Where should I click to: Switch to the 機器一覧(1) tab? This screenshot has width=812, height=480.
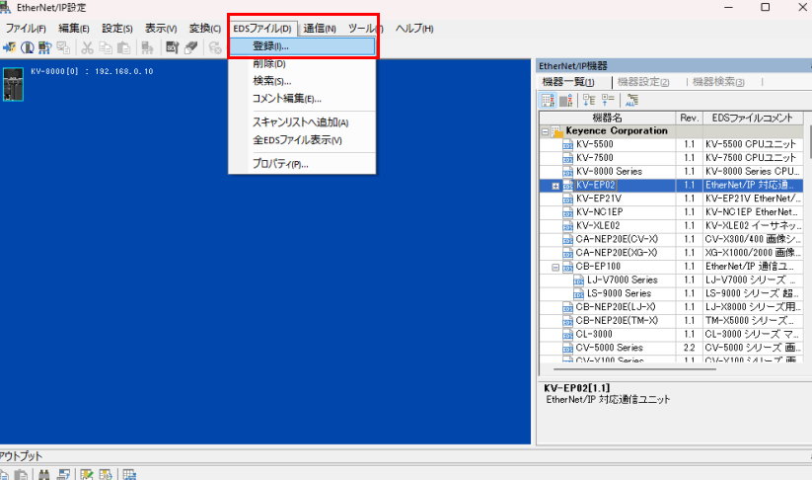coord(568,82)
